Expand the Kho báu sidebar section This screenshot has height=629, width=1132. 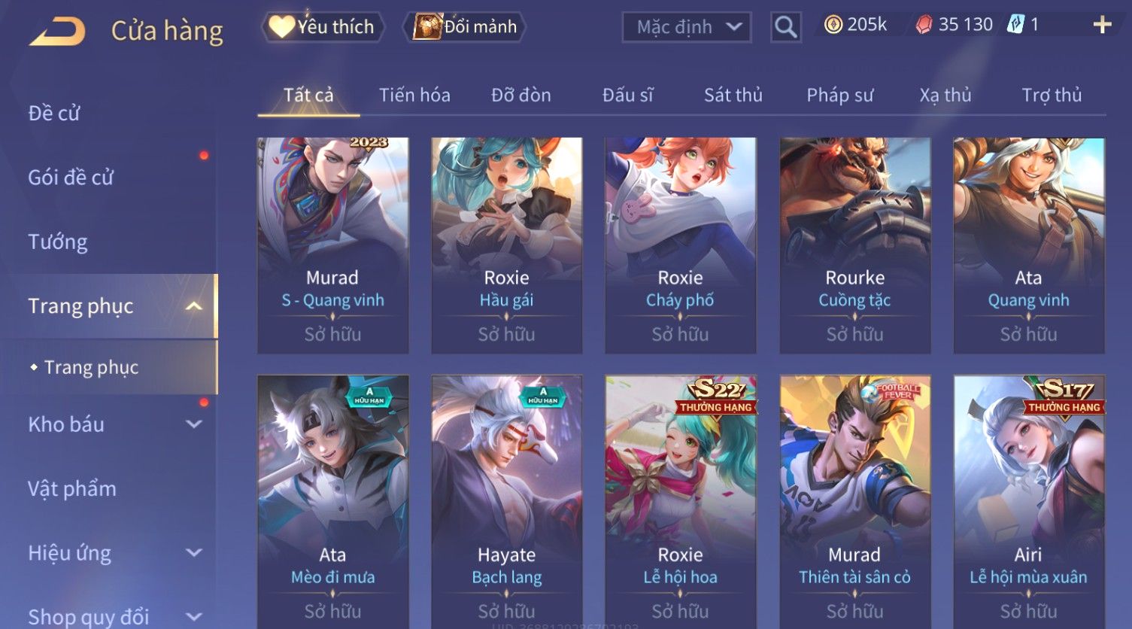(x=194, y=424)
